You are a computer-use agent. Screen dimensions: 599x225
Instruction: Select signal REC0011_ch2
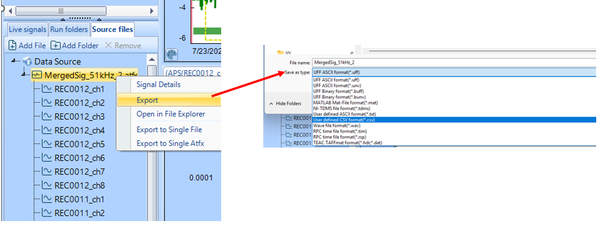pos(80,213)
